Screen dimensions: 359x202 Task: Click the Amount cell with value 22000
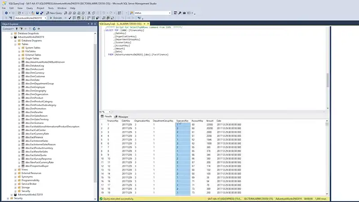210,125
